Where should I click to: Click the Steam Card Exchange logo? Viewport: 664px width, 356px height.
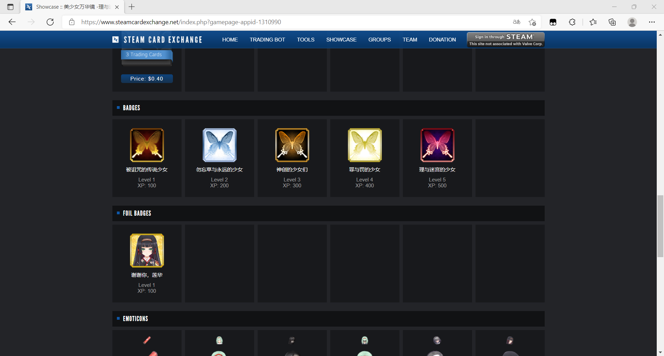coord(157,40)
